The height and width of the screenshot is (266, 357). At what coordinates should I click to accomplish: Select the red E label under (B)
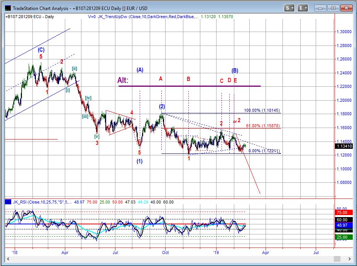[x=235, y=81]
